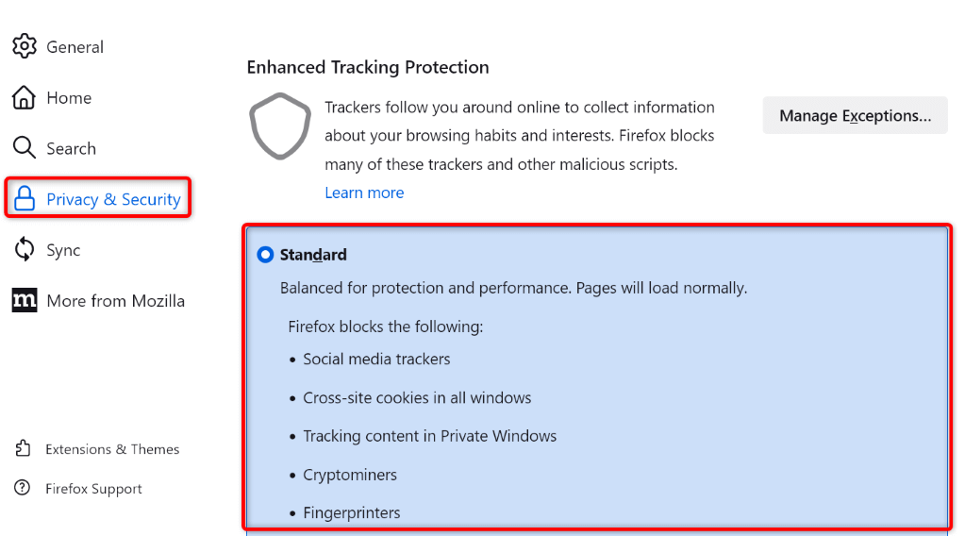Click the Manage Exceptions button
The height and width of the screenshot is (536, 965).
click(x=855, y=116)
